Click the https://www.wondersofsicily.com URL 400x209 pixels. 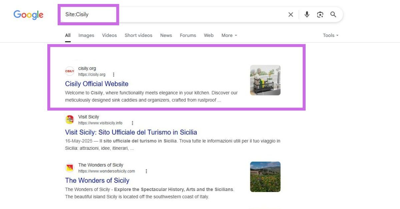tap(107, 171)
